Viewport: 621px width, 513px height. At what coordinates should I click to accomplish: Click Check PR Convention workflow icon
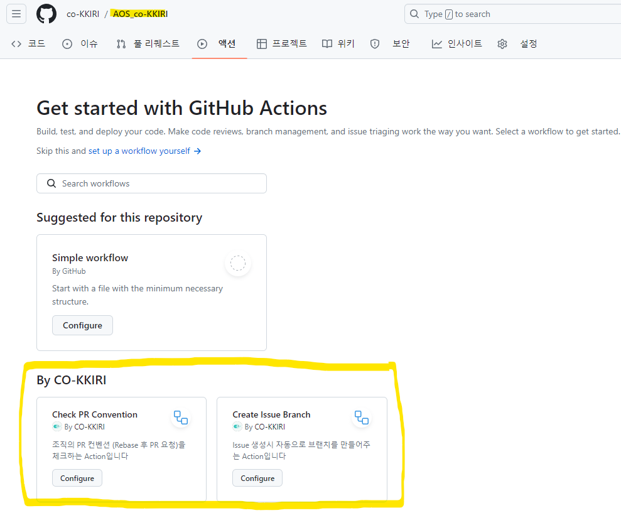click(x=181, y=418)
